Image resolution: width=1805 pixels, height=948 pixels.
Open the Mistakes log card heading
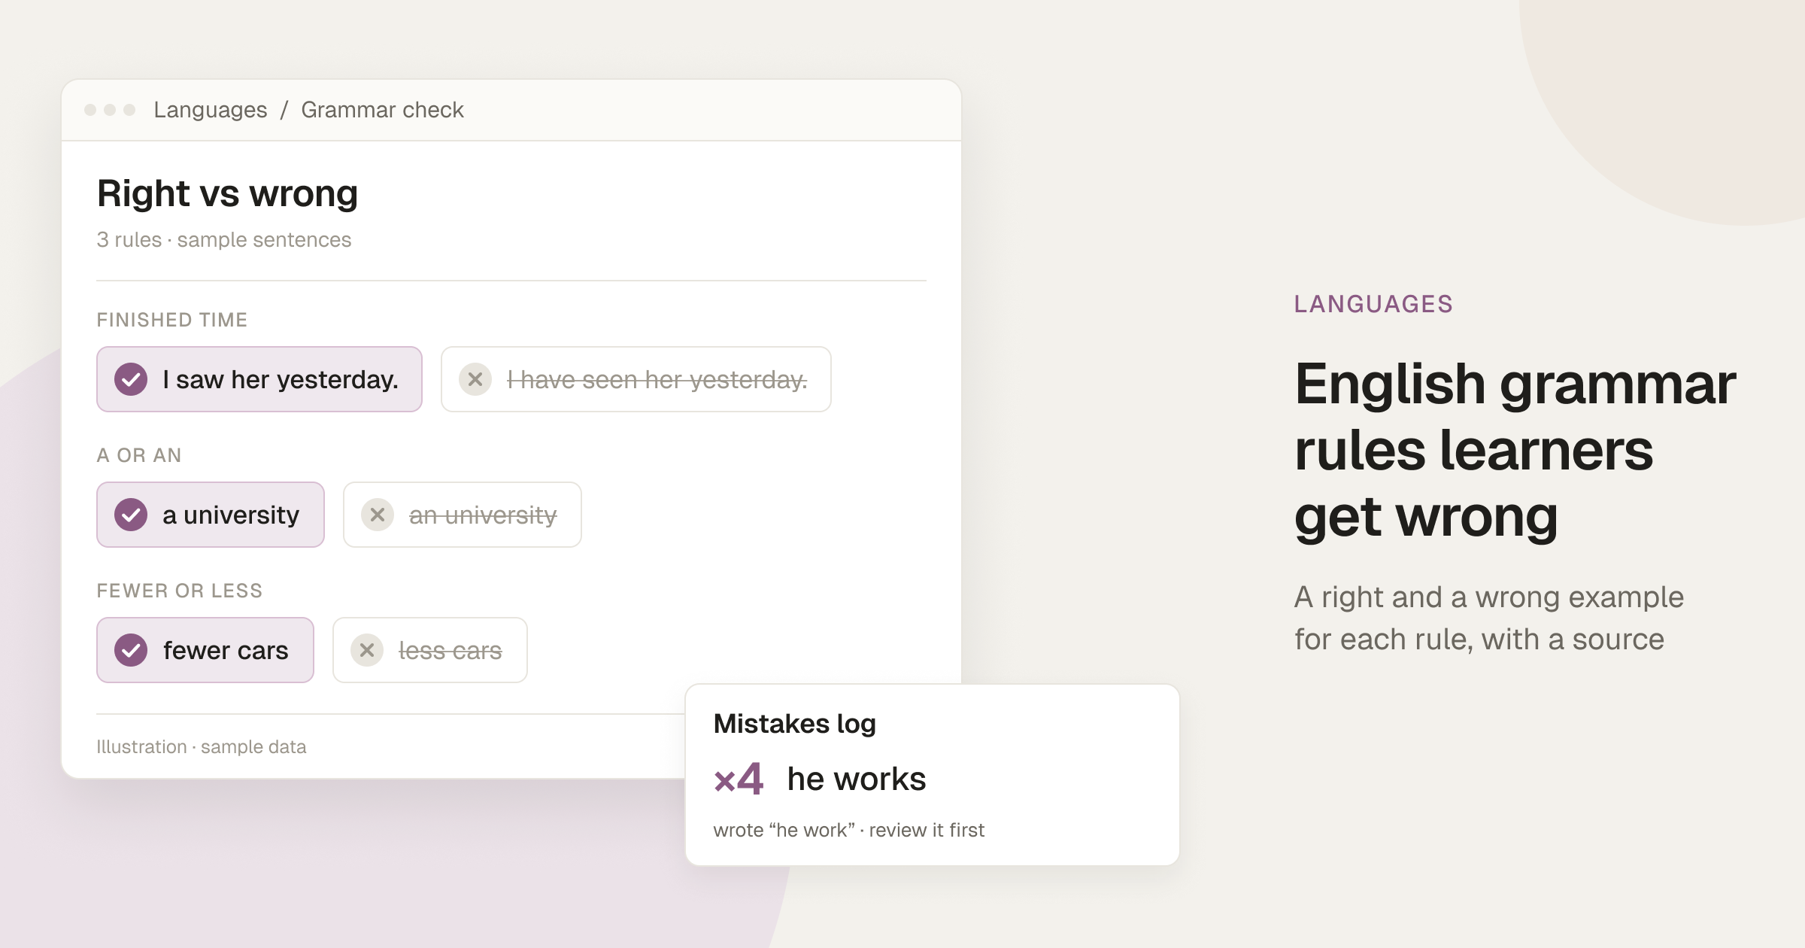pyautogui.click(x=795, y=724)
